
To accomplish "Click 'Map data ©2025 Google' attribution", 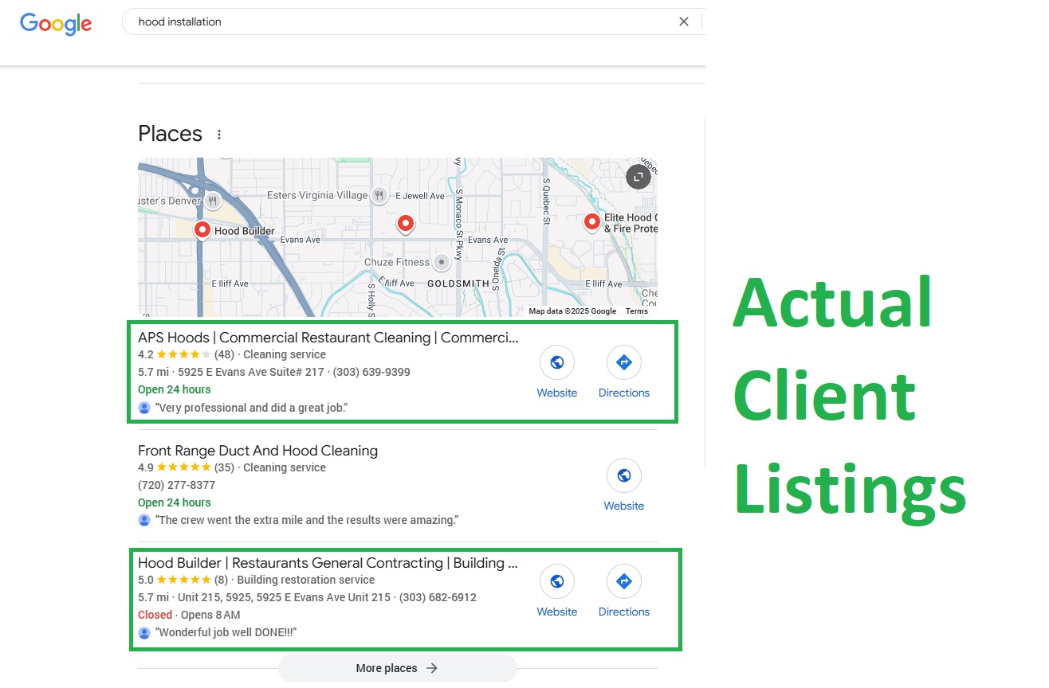I will (572, 311).
